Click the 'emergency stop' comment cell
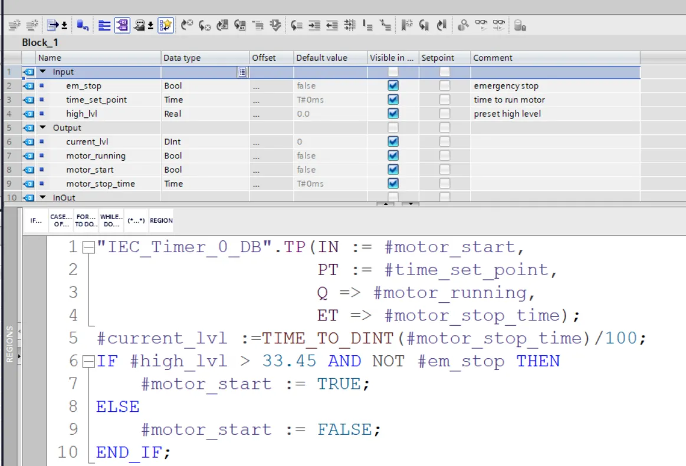The height and width of the screenshot is (466, 686). (x=556, y=85)
